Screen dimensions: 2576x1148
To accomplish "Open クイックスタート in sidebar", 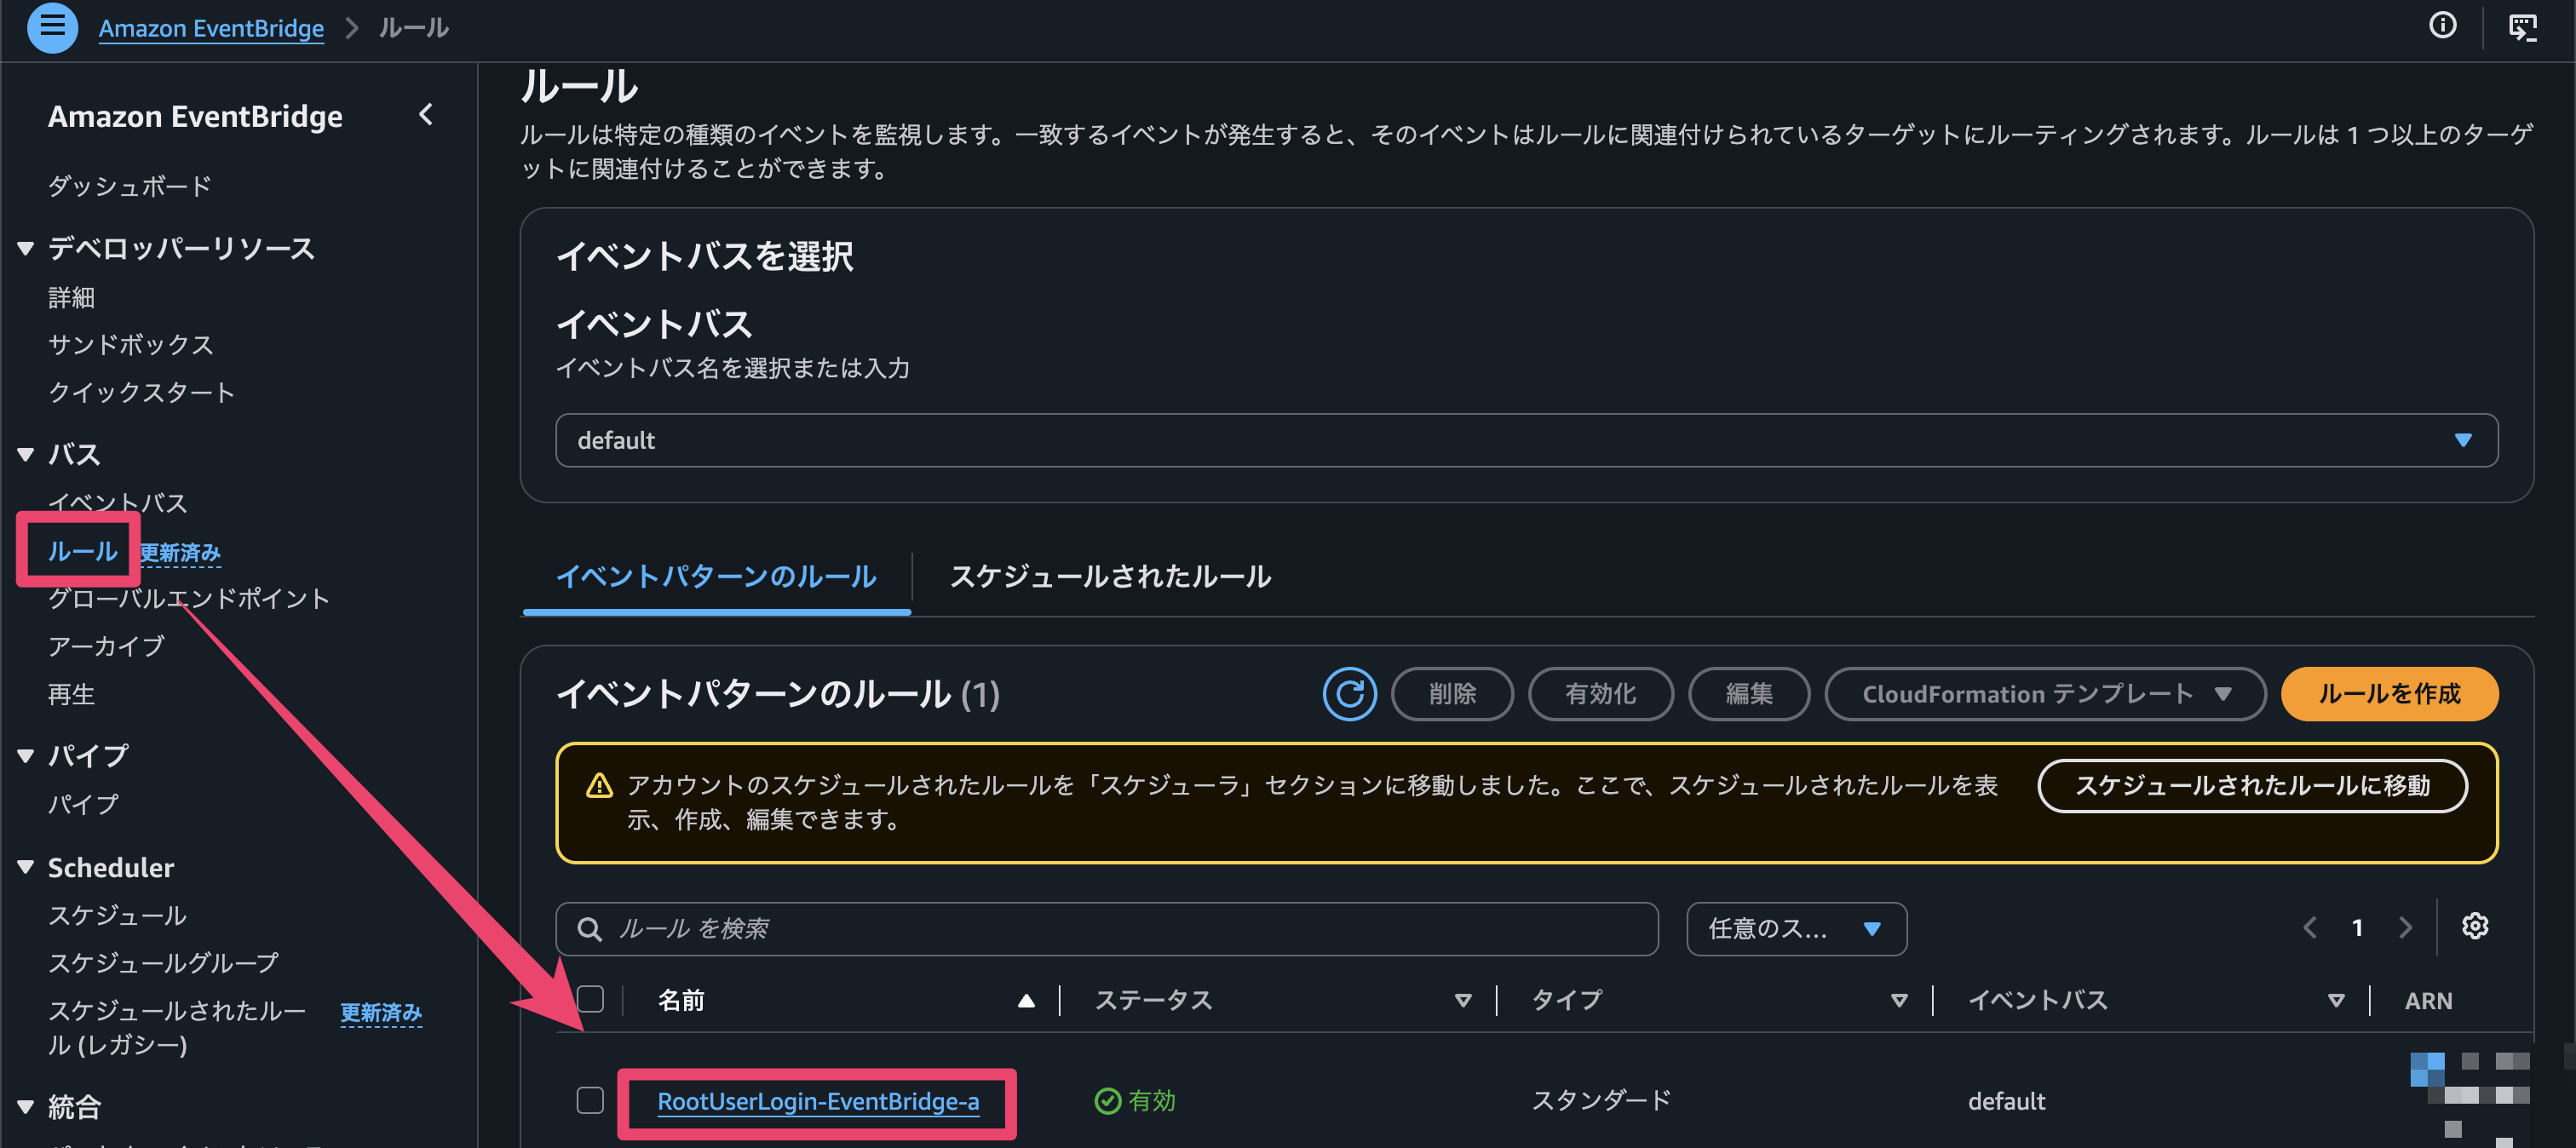I will tap(142, 393).
